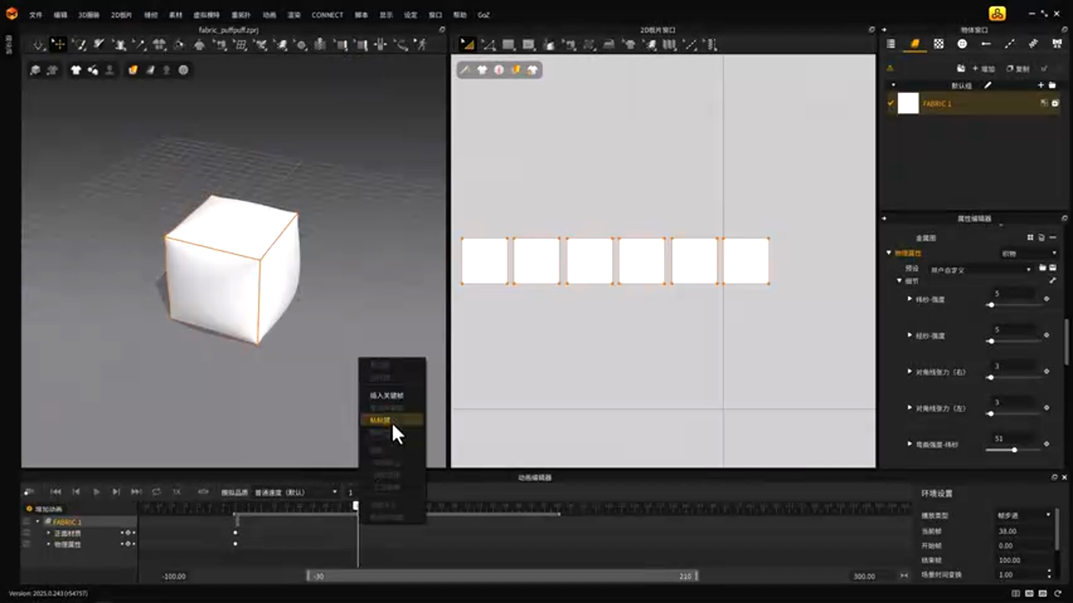
Task: Choose 插入关键帧 from the context menu
Action: click(386, 395)
